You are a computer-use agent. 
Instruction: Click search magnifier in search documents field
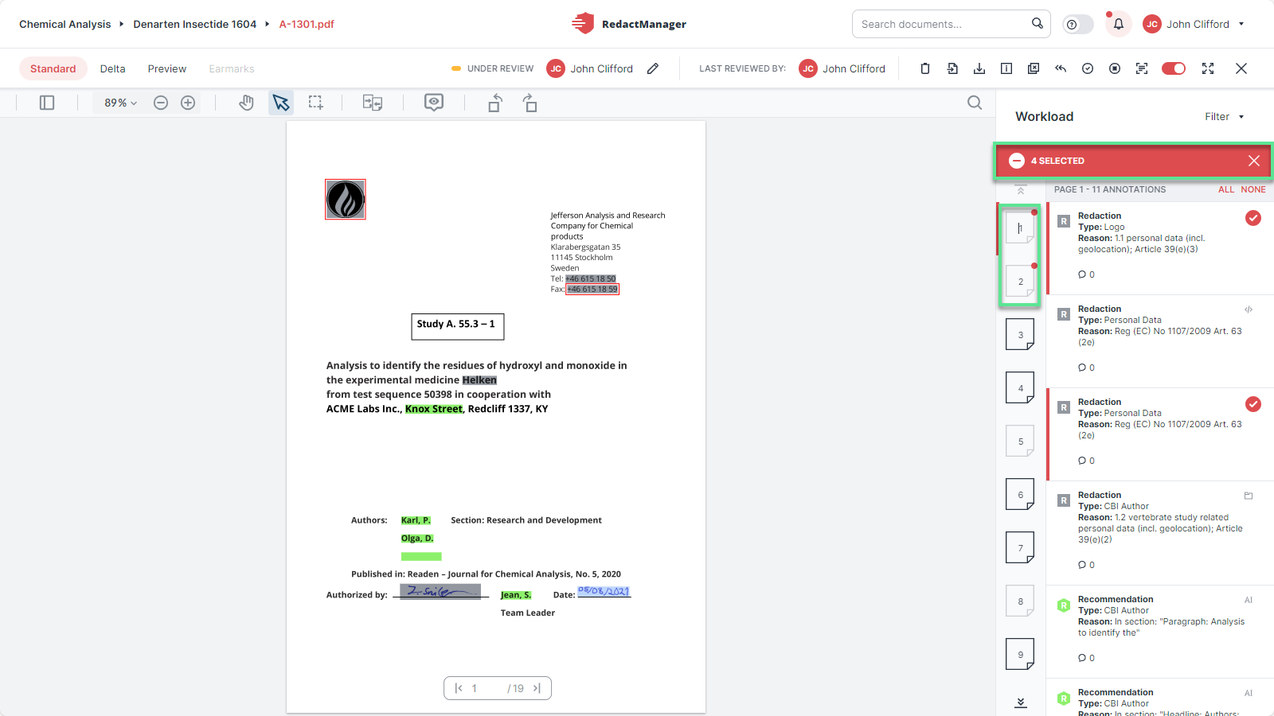click(1038, 24)
